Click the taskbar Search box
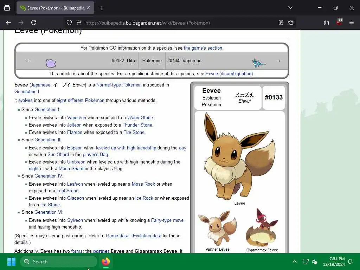The image size is (360, 270). pyautogui.click(x=59, y=262)
